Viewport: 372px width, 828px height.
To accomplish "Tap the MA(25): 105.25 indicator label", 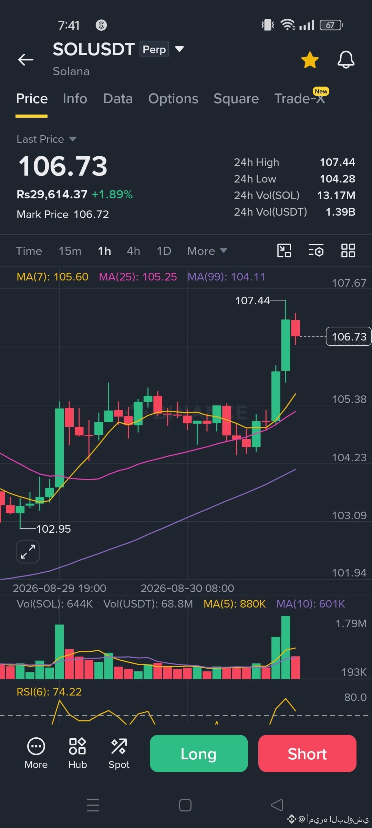I will (138, 277).
